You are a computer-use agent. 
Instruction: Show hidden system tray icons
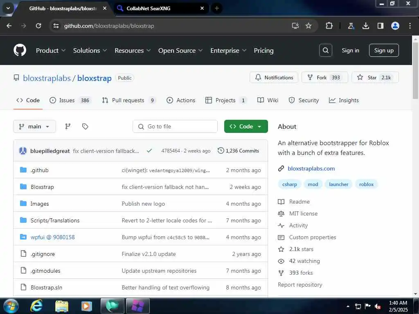(348, 306)
